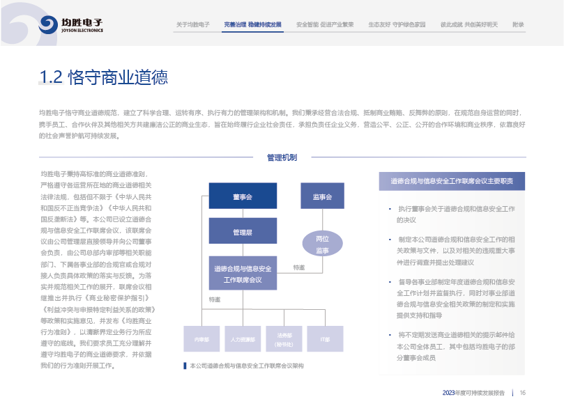This screenshot has height=415, width=564.
Task: Click the 人力资源部 department box
Action: tap(243, 339)
